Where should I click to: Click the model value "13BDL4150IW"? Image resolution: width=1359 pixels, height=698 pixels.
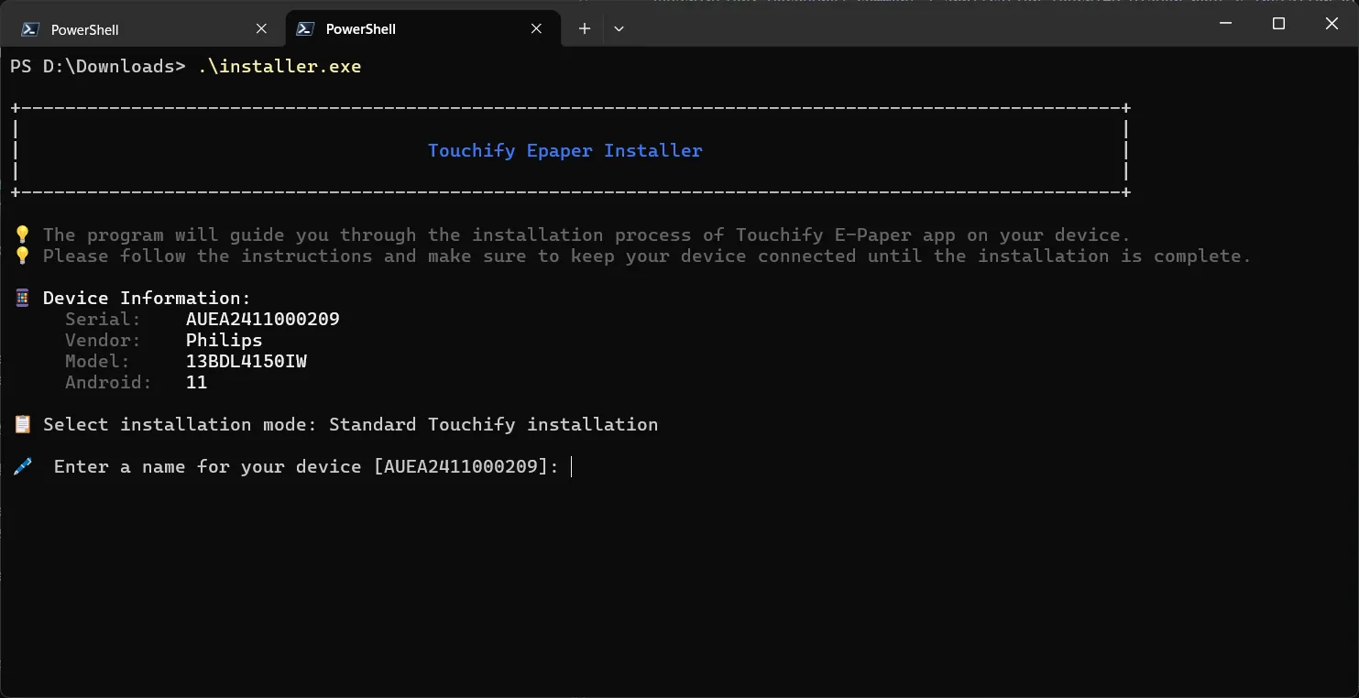pos(247,362)
